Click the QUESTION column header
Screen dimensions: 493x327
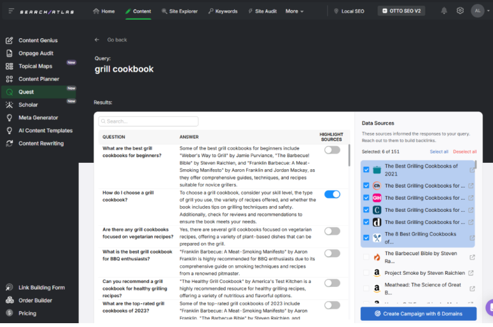113,137
